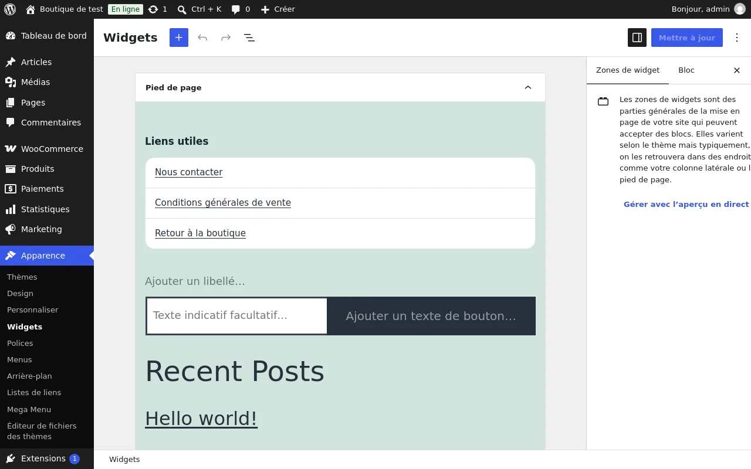Open Commentaires in admin sidebar
751x469 pixels.
pyautogui.click(x=47, y=123)
